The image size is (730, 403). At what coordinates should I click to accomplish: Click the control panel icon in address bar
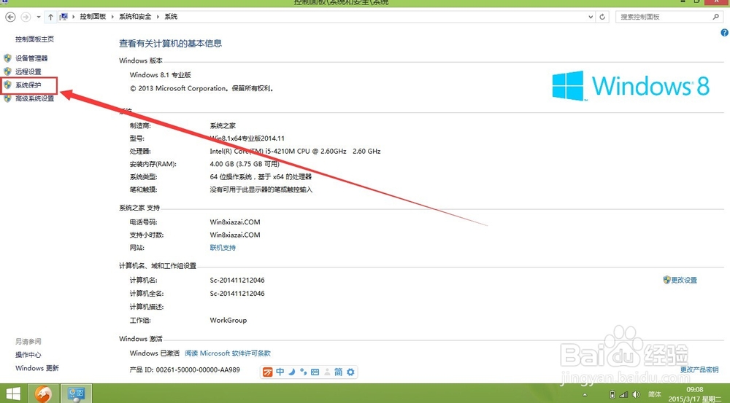(64, 17)
